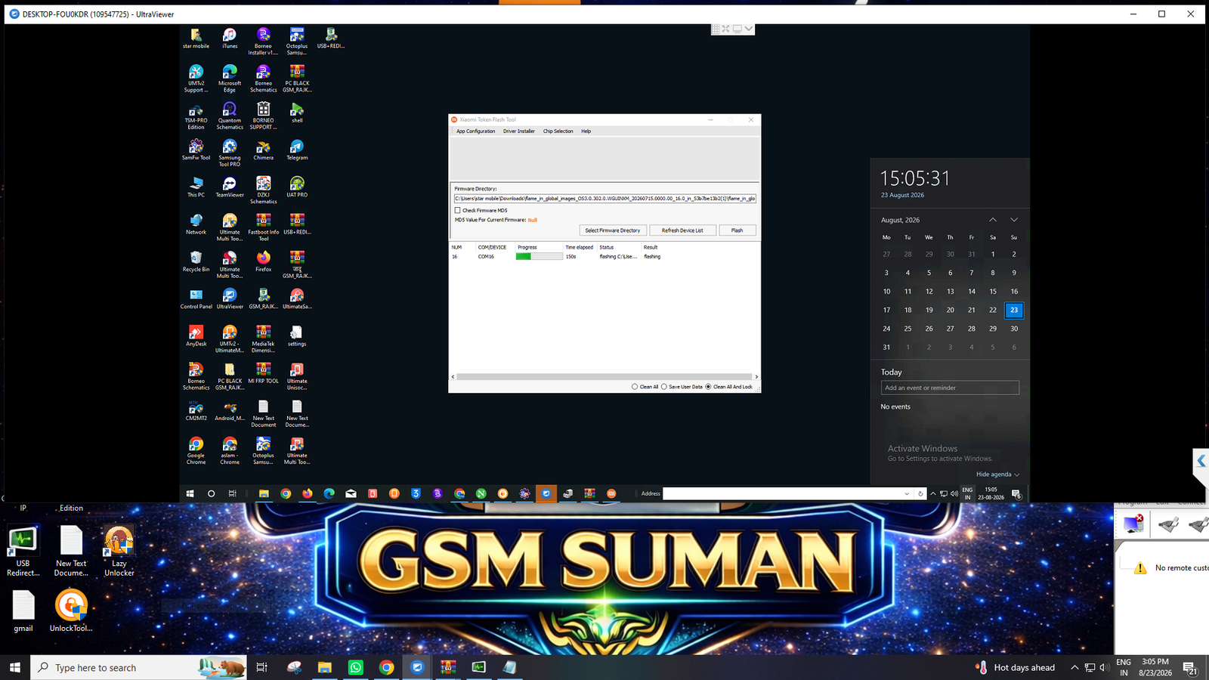Open Firefox desktop shortcut
Screen dimensions: 1209x680
[x=263, y=261]
